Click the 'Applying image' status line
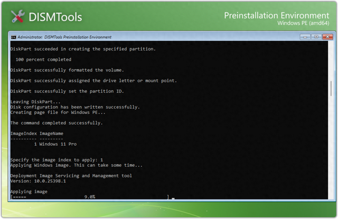 [x=29, y=192]
